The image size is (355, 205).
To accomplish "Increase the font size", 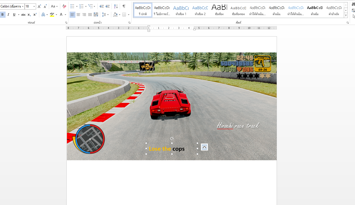I will [x=39, y=6].
